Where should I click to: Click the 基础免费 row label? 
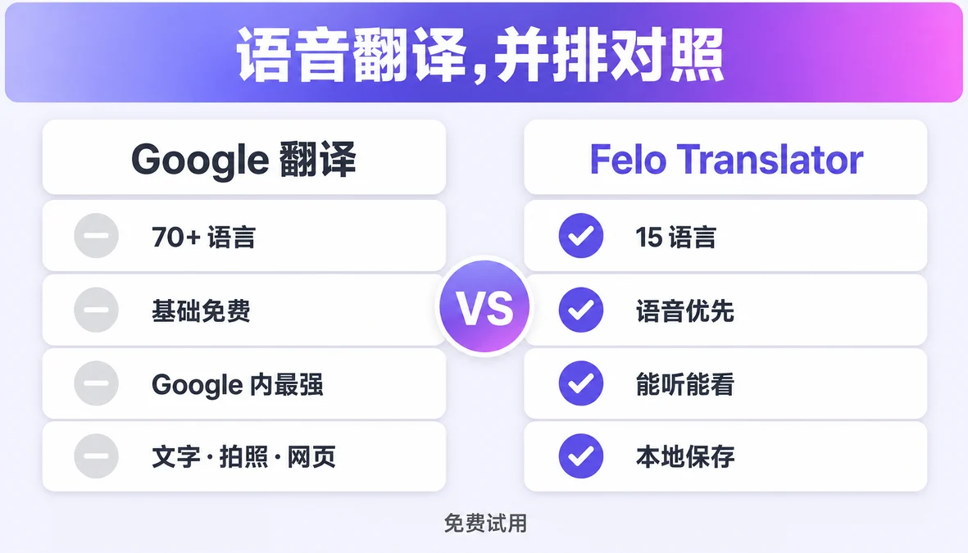pyautogui.click(x=202, y=310)
